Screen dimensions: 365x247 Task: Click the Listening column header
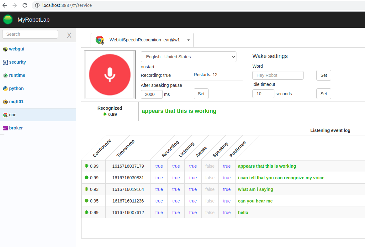[x=186, y=150]
